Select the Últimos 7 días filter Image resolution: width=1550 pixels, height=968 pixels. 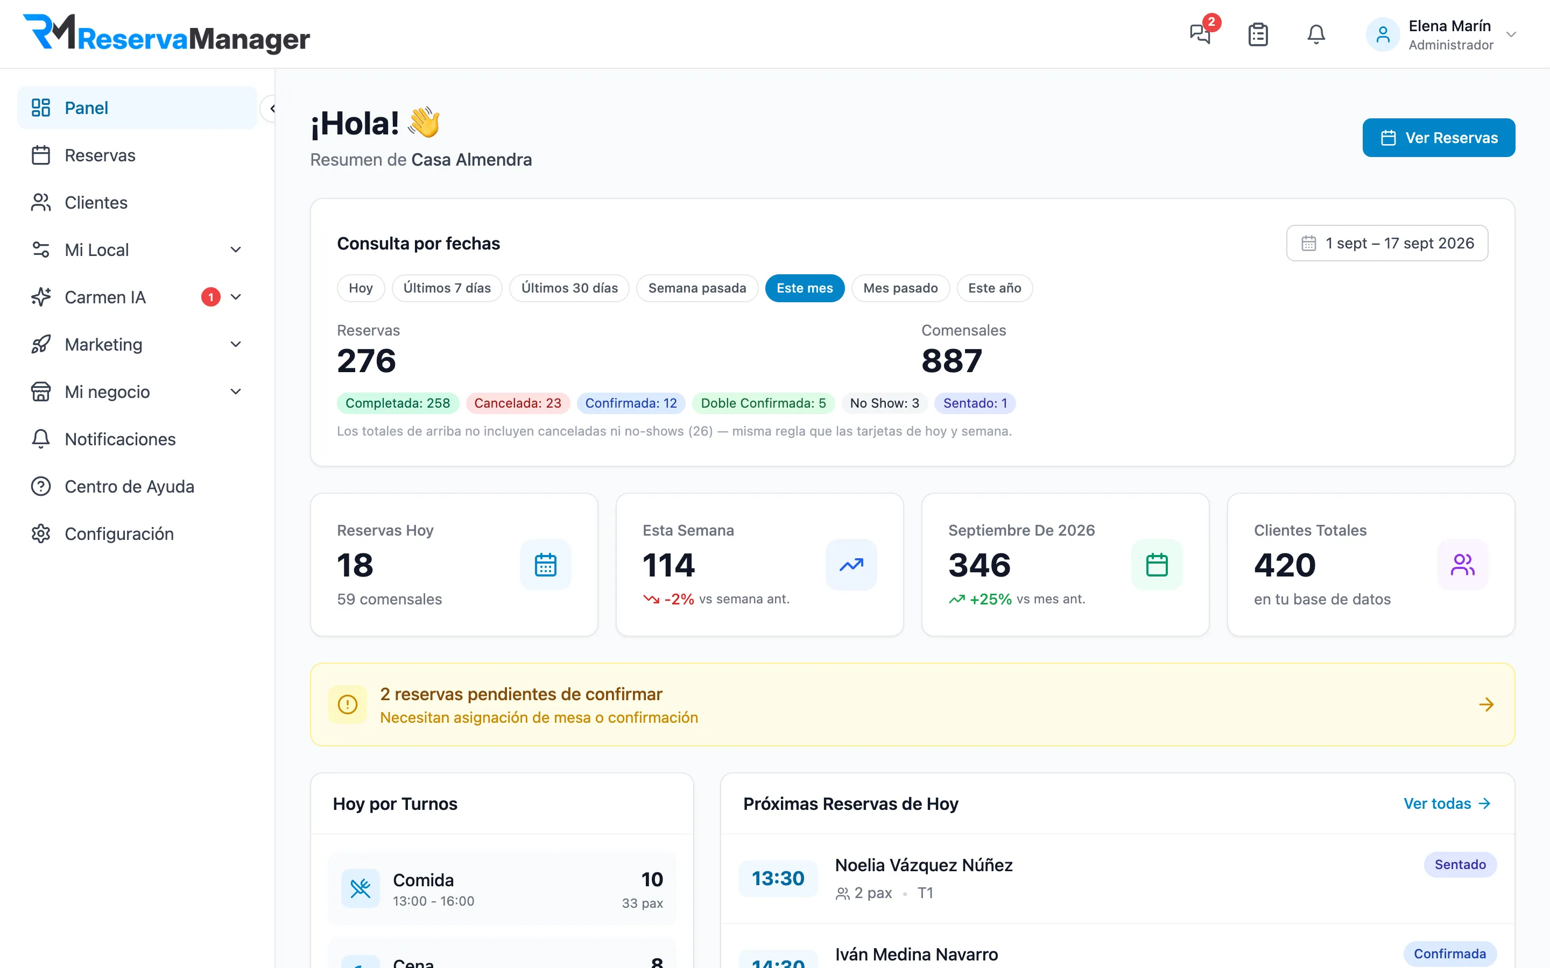447,288
